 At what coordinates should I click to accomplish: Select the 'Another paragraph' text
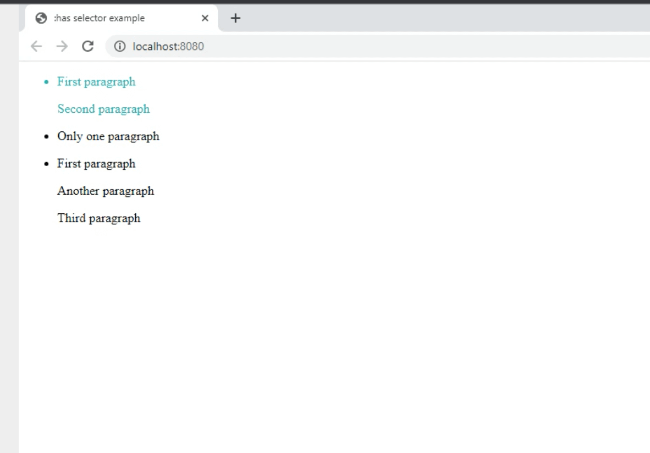(105, 191)
